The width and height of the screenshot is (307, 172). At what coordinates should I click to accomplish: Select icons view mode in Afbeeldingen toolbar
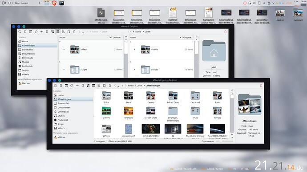pos(88,86)
